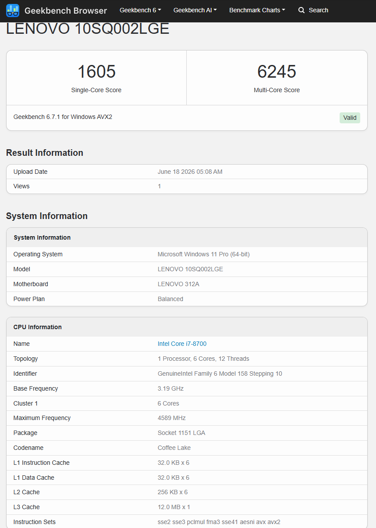Click the Geekbench glasses logo icon
Screen dimensions: 376x528
(x=13, y=10)
